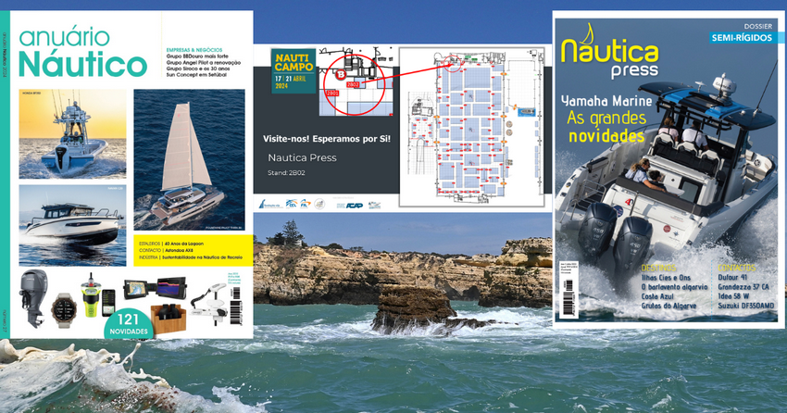Click 'Indústria | Sustentabilidade na Náutica de Recreio'
This screenshot has height=413, width=787.
click(x=191, y=257)
